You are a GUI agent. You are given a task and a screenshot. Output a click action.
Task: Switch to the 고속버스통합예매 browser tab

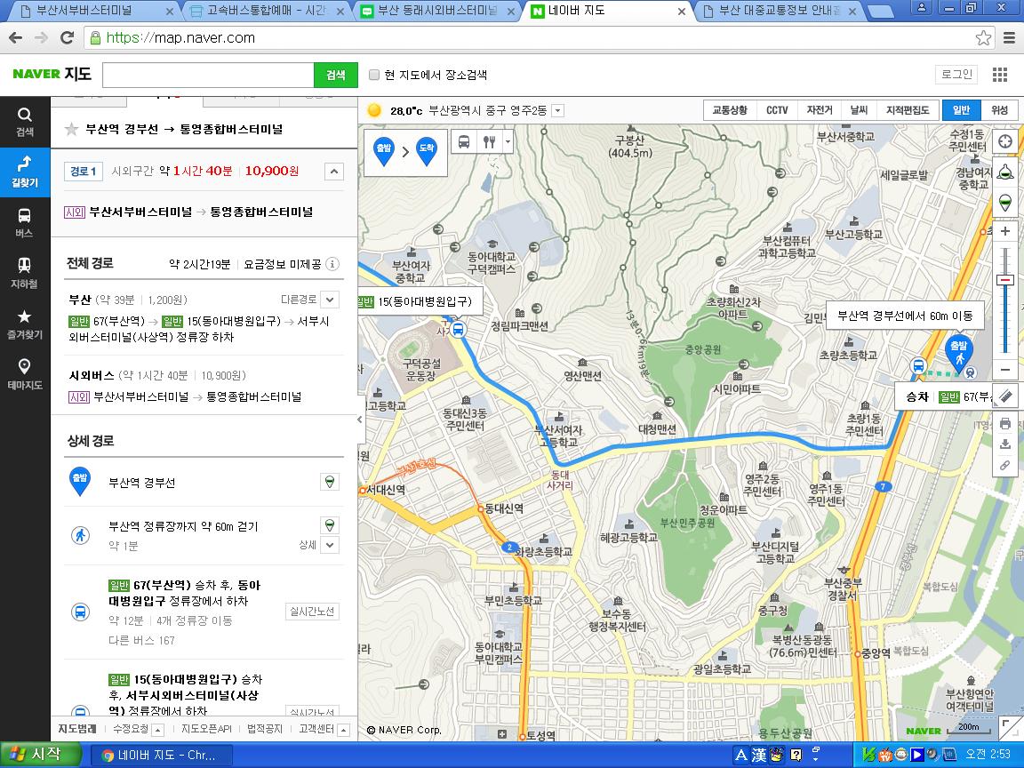click(263, 12)
